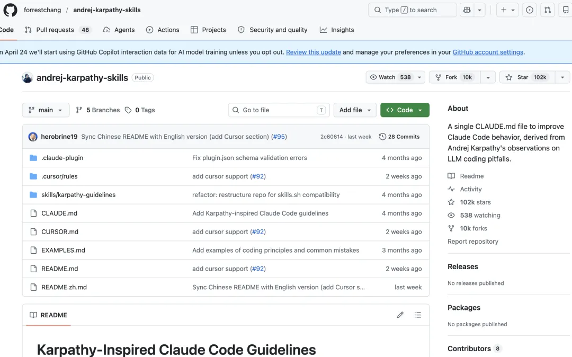
Task: Open the GitHub home logo
Action: click(10, 10)
